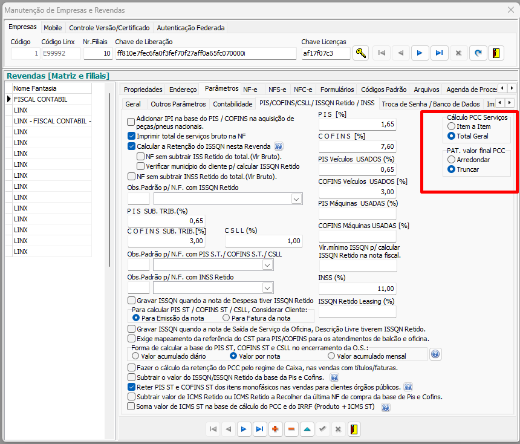Screen dimensions: 520x444
Task: Click the C O F I N S [%] field with 7,60
Action: pos(357,146)
